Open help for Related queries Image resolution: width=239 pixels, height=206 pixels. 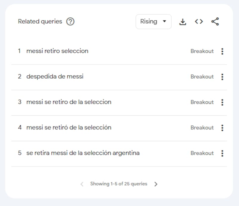tap(70, 22)
